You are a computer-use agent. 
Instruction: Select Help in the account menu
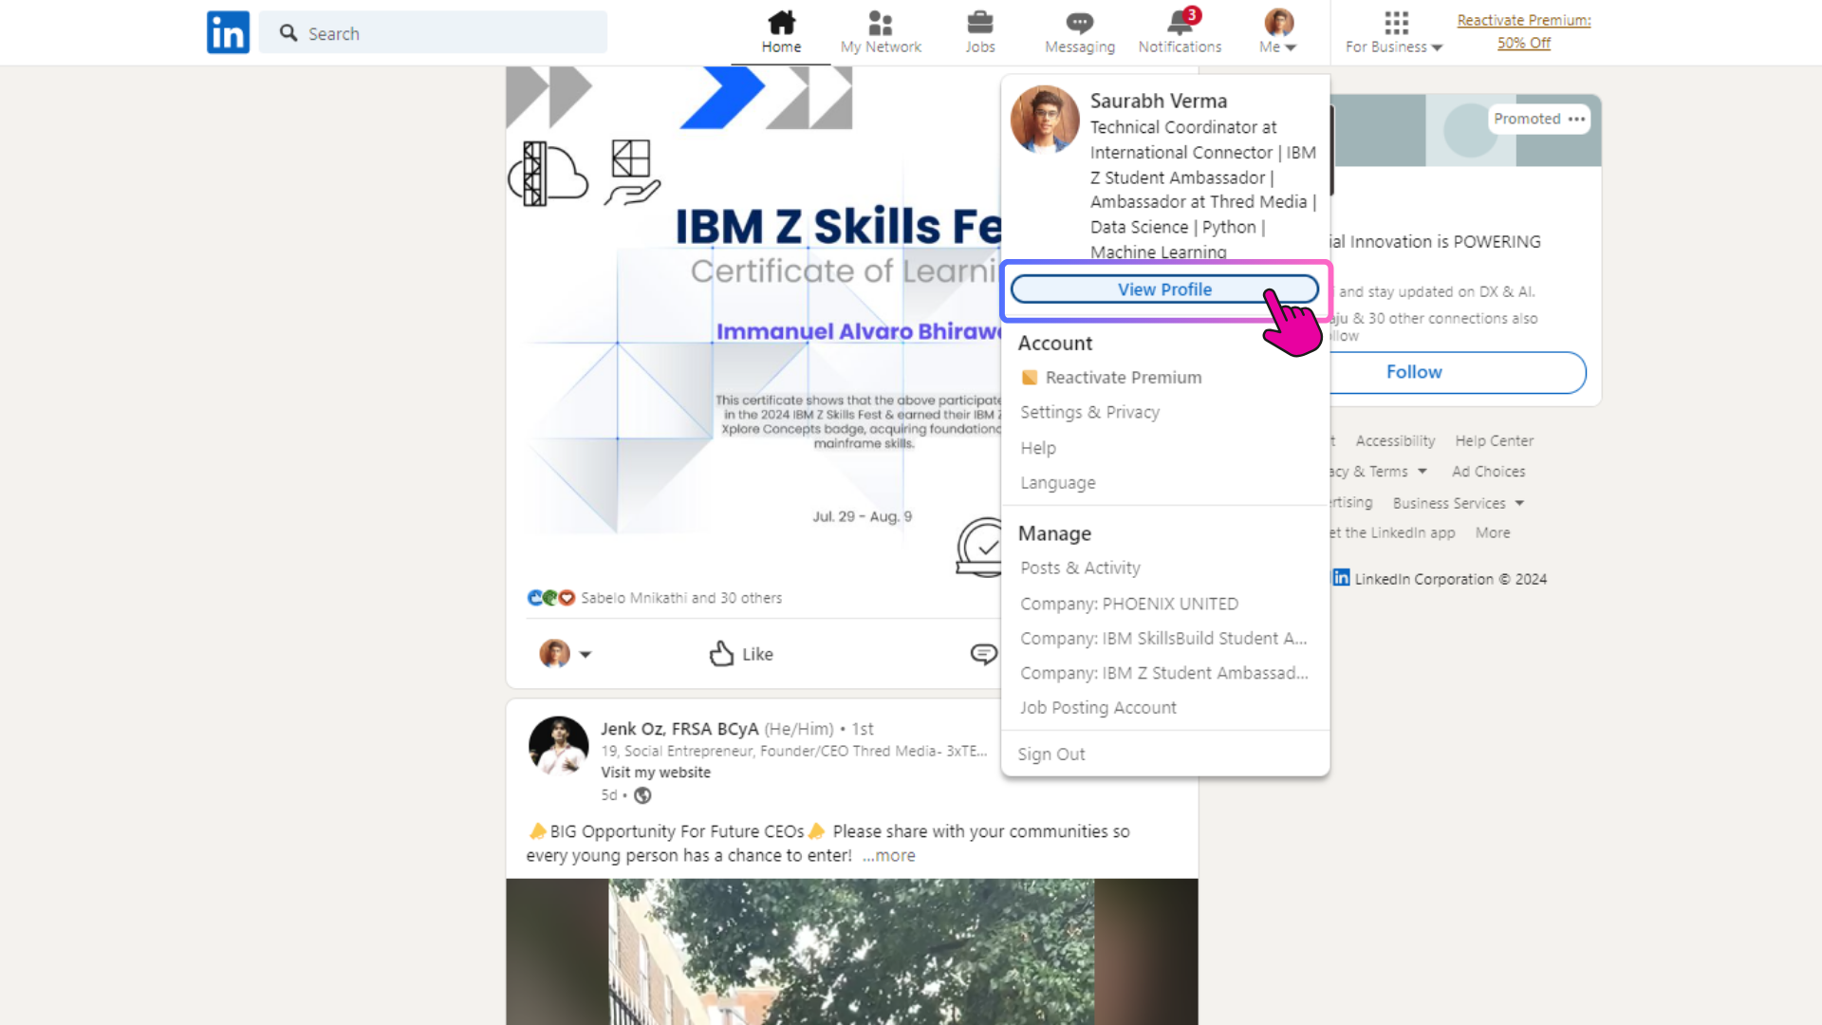1037,447
